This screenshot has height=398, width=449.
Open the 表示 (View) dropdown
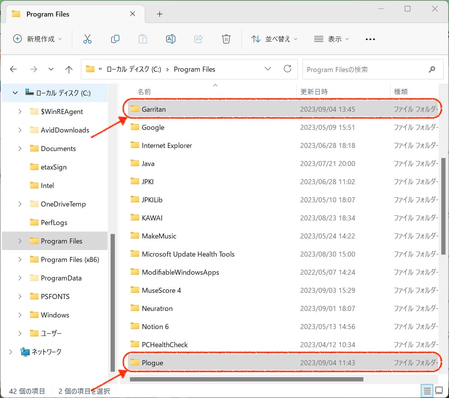click(331, 39)
